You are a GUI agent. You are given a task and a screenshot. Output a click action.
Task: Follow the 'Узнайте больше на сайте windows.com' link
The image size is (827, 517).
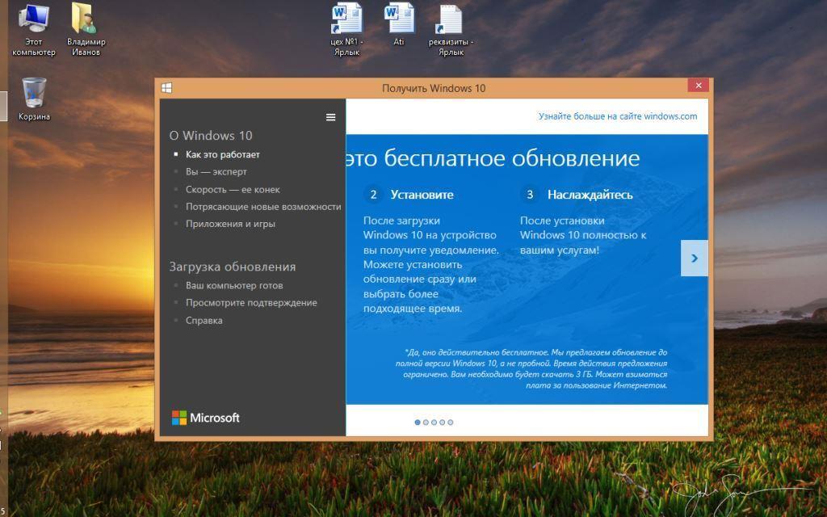[x=617, y=116]
